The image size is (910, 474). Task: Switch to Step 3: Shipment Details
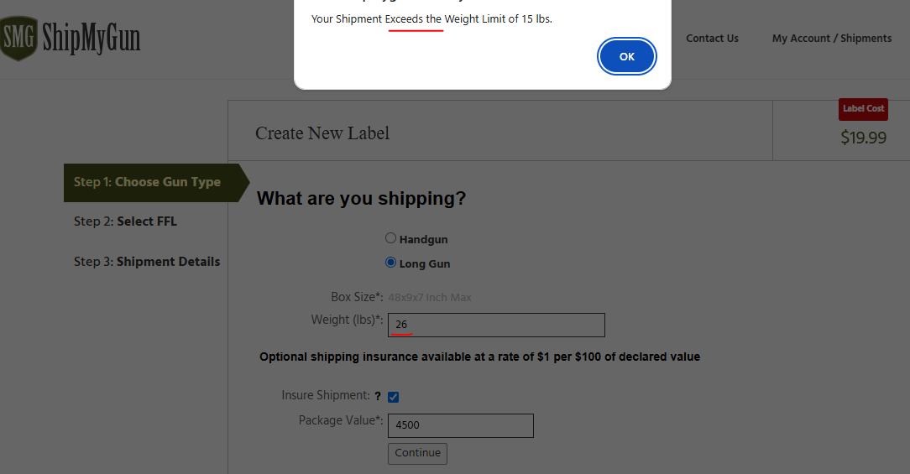click(147, 262)
